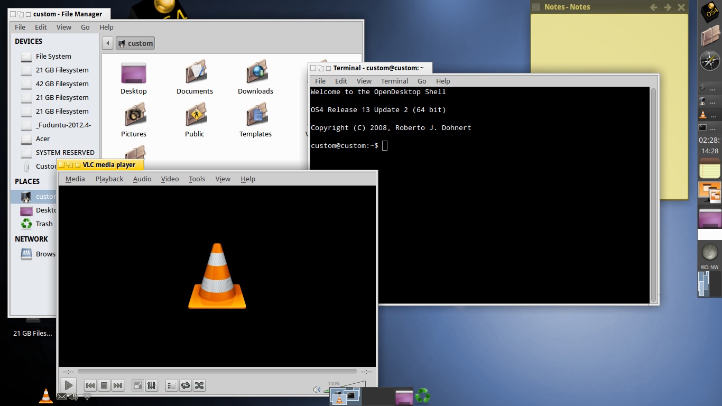
Task: Click the 'custom' path bar button
Action: [x=135, y=43]
